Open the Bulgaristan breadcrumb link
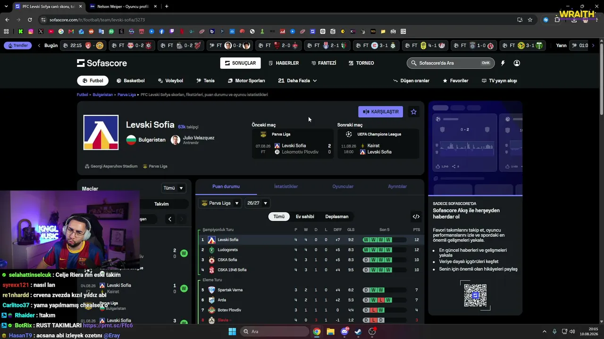Viewport: 604px width, 339px height. pos(103,95)
